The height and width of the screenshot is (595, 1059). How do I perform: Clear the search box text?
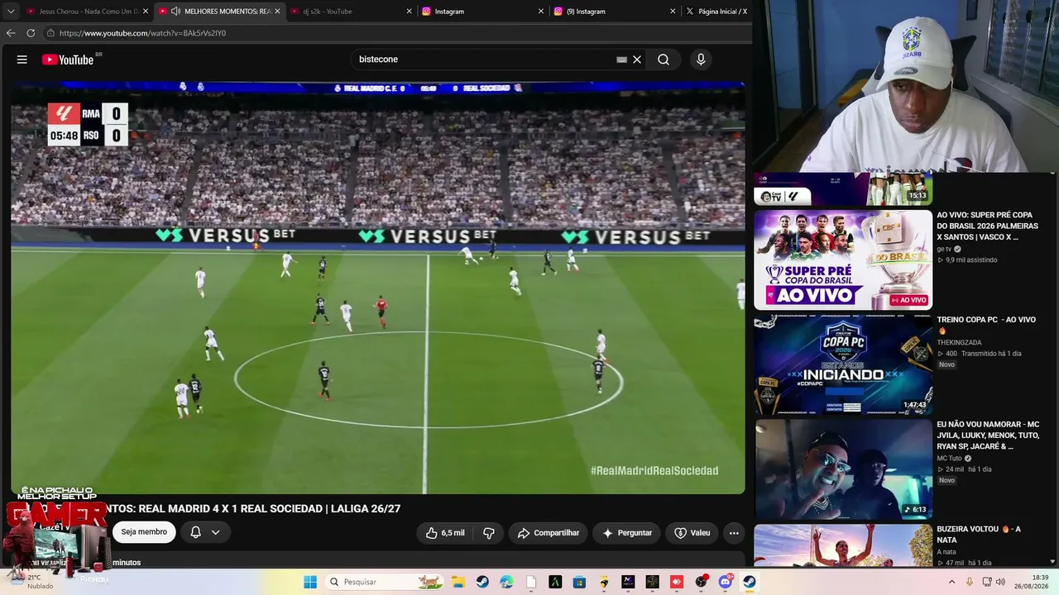point(637,59)
